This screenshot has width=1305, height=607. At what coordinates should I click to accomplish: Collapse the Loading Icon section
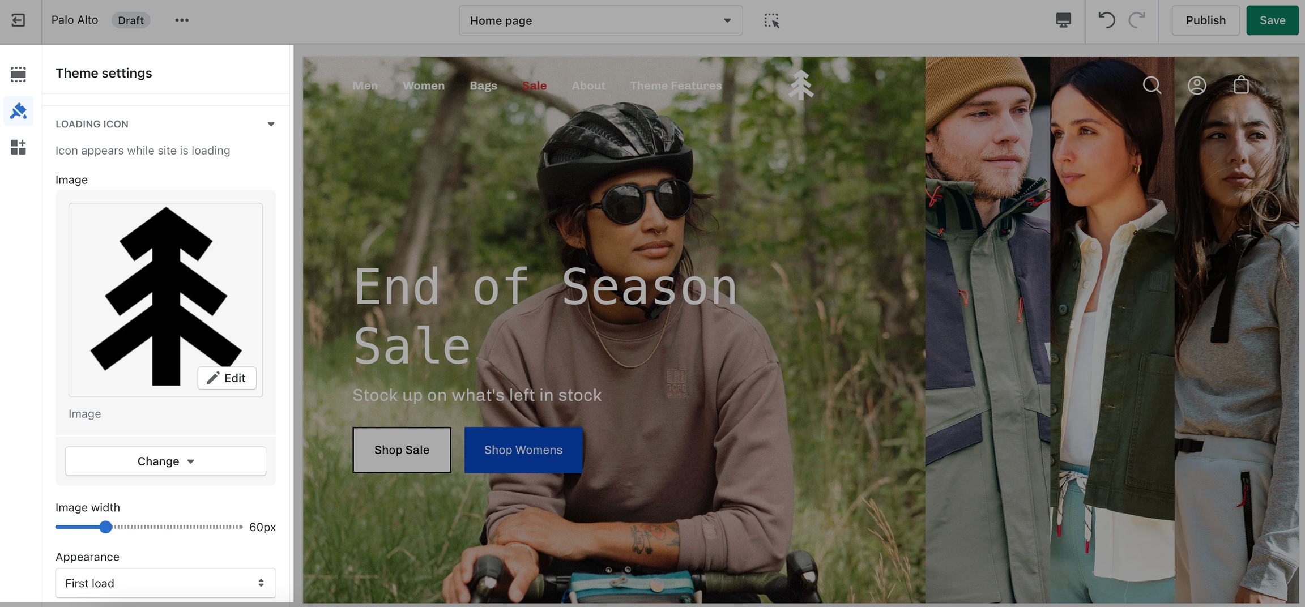[271, 124]
